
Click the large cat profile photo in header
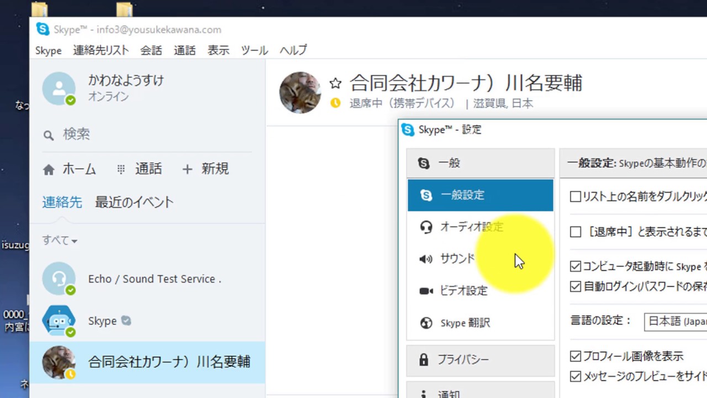[300, 92]
